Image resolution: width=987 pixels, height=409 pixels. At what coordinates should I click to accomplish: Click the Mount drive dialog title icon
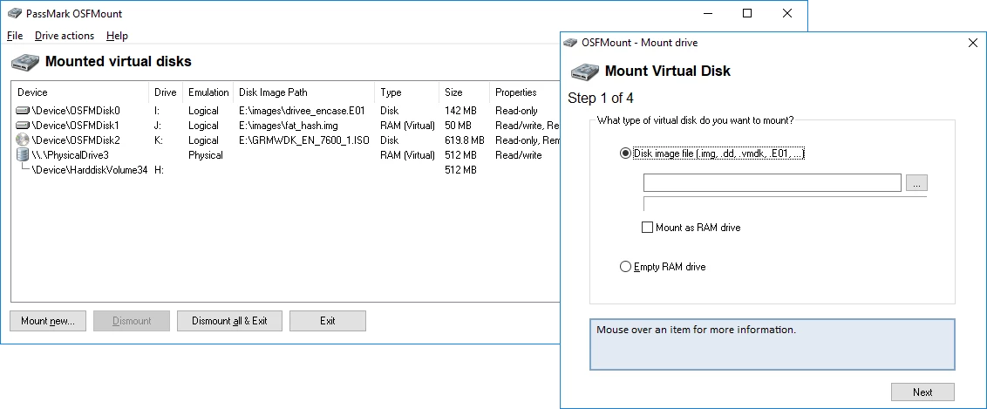571,43
